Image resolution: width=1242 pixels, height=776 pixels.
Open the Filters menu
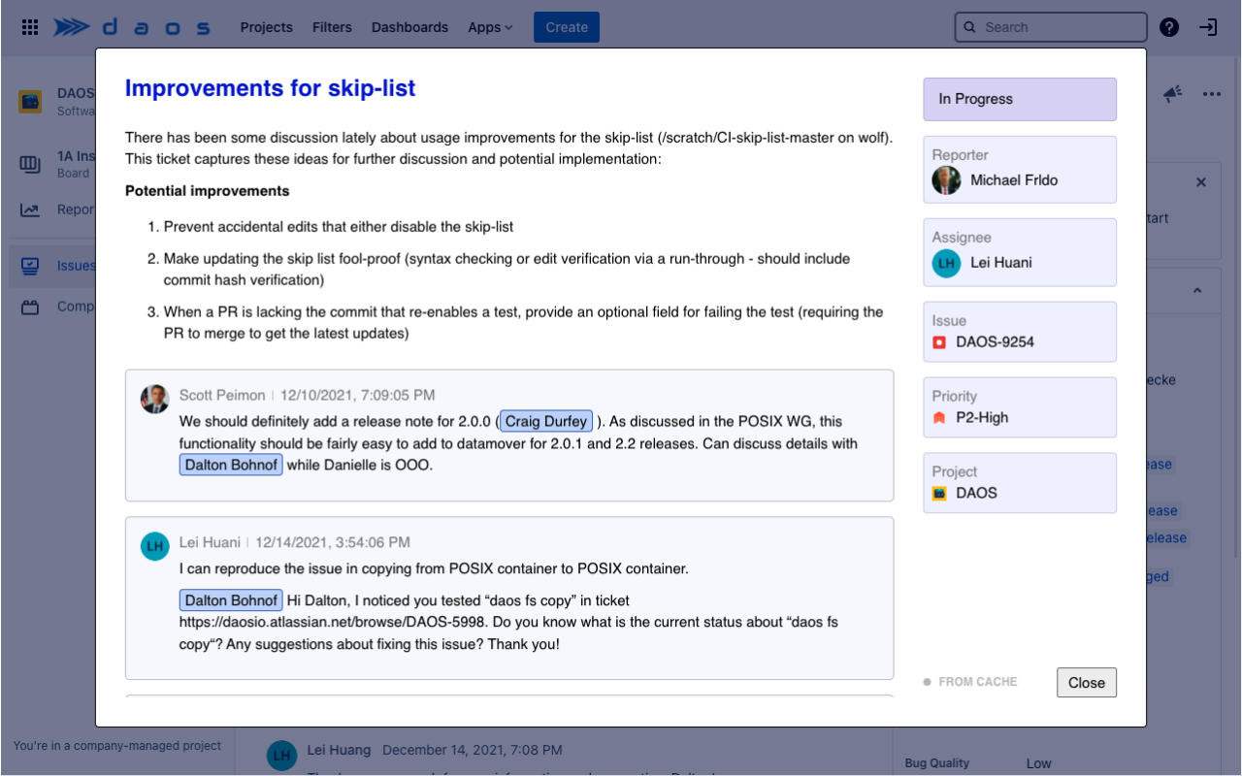pos(332,27)
